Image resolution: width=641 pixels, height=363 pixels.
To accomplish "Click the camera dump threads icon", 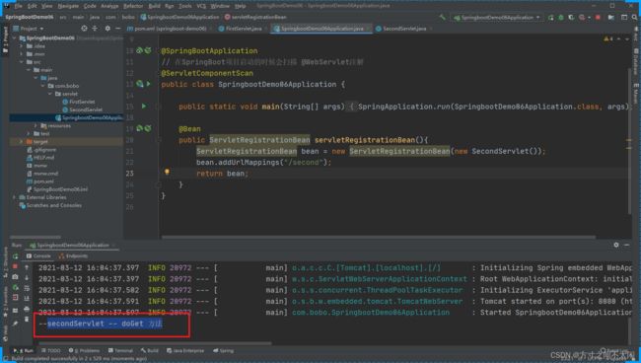I will tap(16, 277).
